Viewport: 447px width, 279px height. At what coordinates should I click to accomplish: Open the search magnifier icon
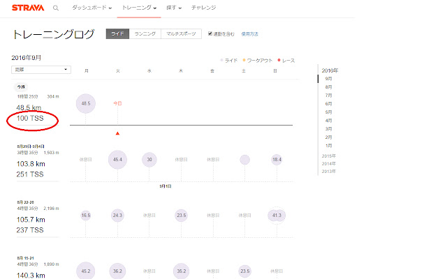56,8
